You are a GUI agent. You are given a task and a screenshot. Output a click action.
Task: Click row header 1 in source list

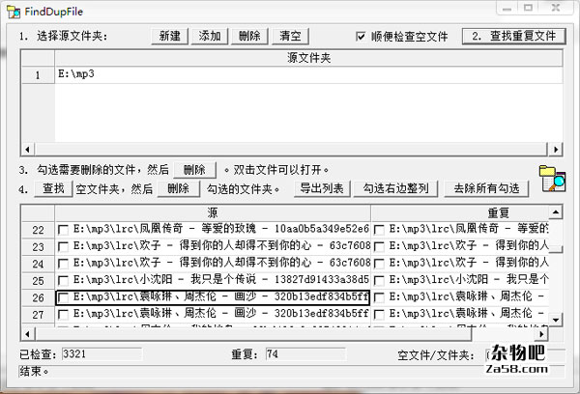point(38,75)
